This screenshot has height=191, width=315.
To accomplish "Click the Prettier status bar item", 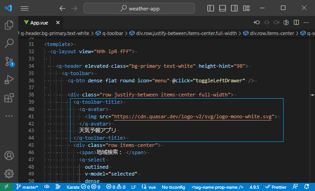I will tap(275, 187).
